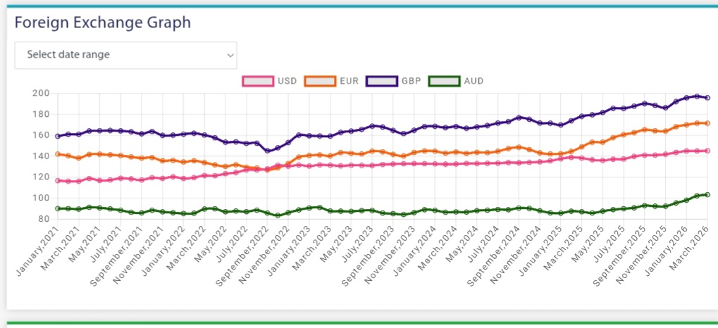Screen dimensions: 718x328
Task: Hide EUR line via orange legend box
Action: point(319,81)
